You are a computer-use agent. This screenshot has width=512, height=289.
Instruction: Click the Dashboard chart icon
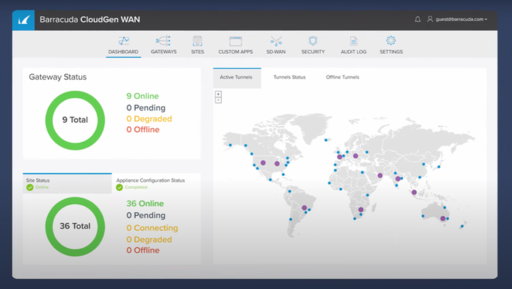tap(124, 41)
